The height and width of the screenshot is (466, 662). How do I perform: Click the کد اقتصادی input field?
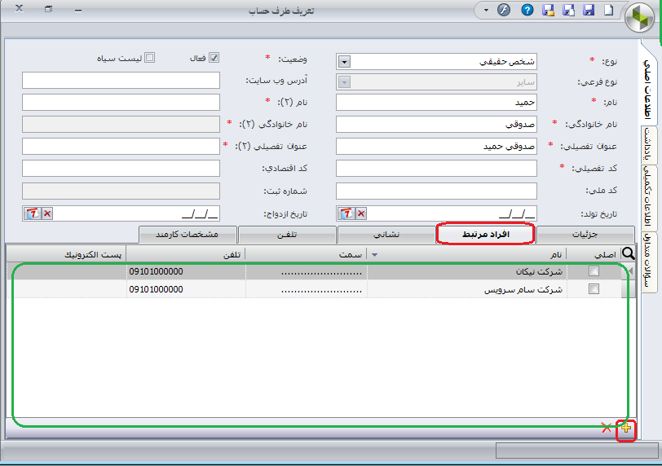121,168
